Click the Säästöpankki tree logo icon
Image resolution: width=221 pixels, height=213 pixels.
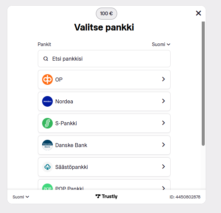tap(47, 167)
